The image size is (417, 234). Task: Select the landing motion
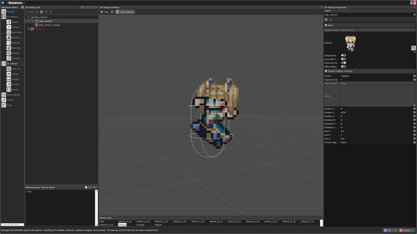(x=140, y=225)
